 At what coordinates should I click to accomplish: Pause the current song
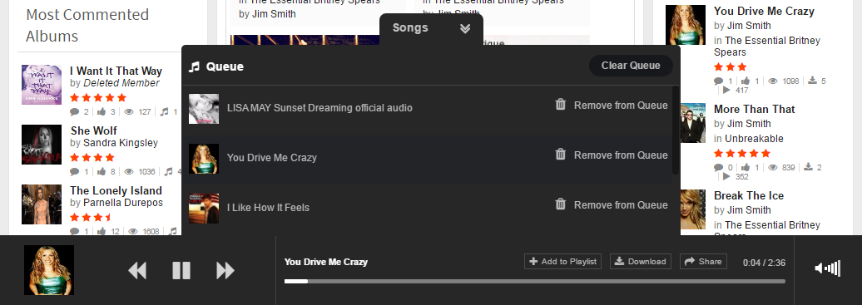point(181,270)
